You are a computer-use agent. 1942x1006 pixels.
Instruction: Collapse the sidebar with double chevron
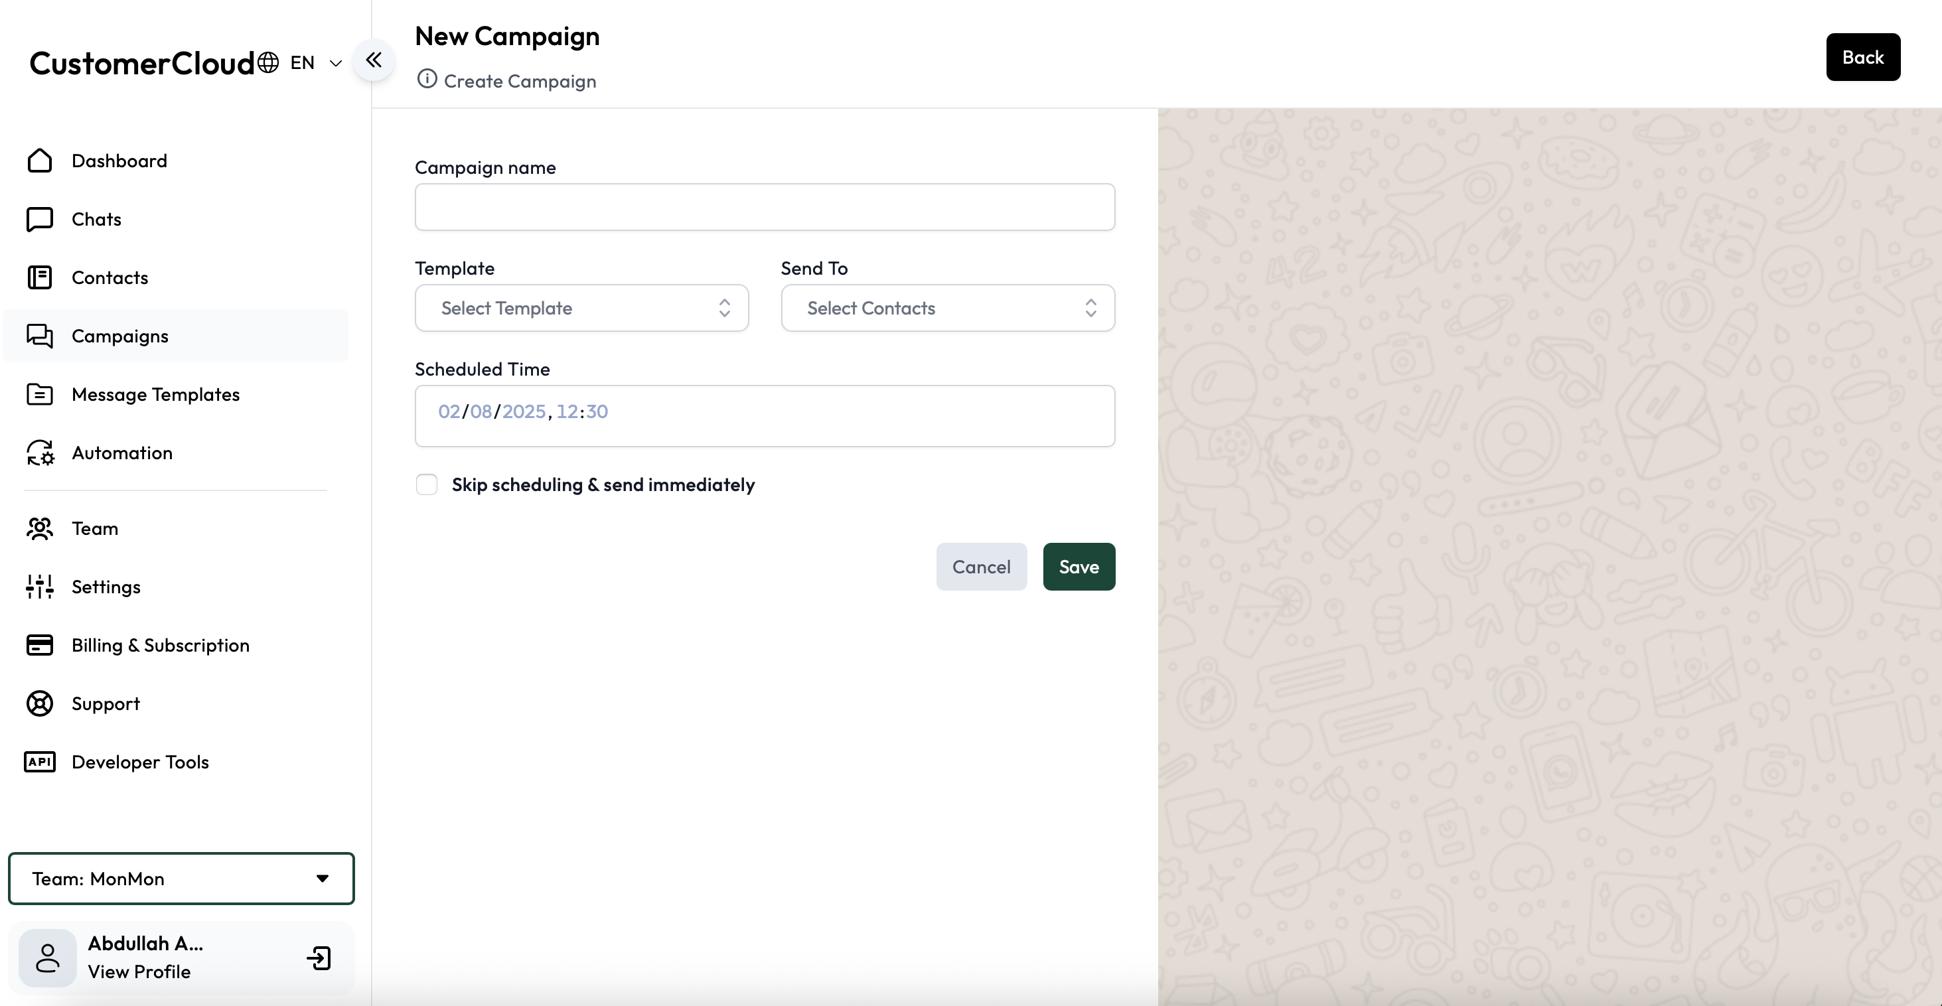point(374,60)
